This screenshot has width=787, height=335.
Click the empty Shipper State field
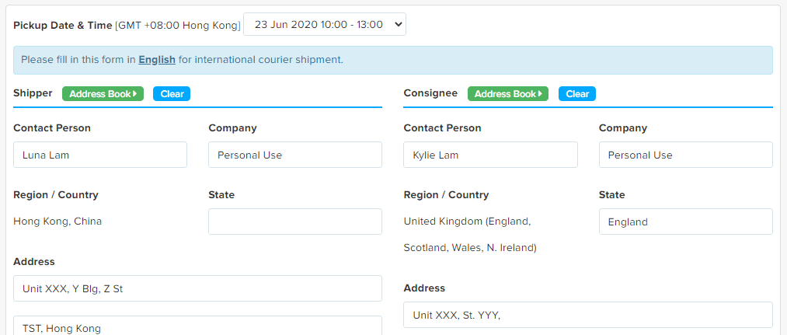coord(295,222)
